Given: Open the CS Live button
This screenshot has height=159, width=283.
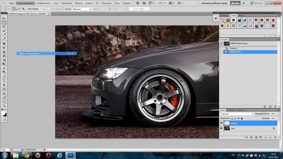Looking at the screenshot, I should [x=256, y=3].
